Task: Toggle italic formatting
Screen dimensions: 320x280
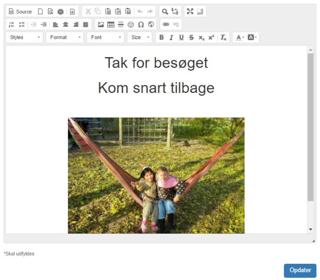Action: point(171,37)
